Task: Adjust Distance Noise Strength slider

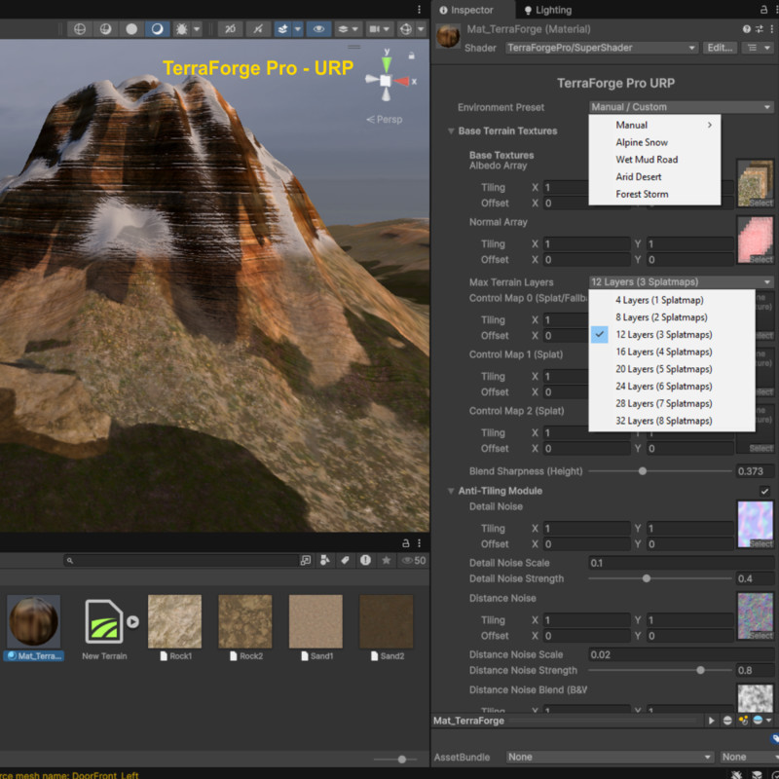Action: tap(660, 670)
